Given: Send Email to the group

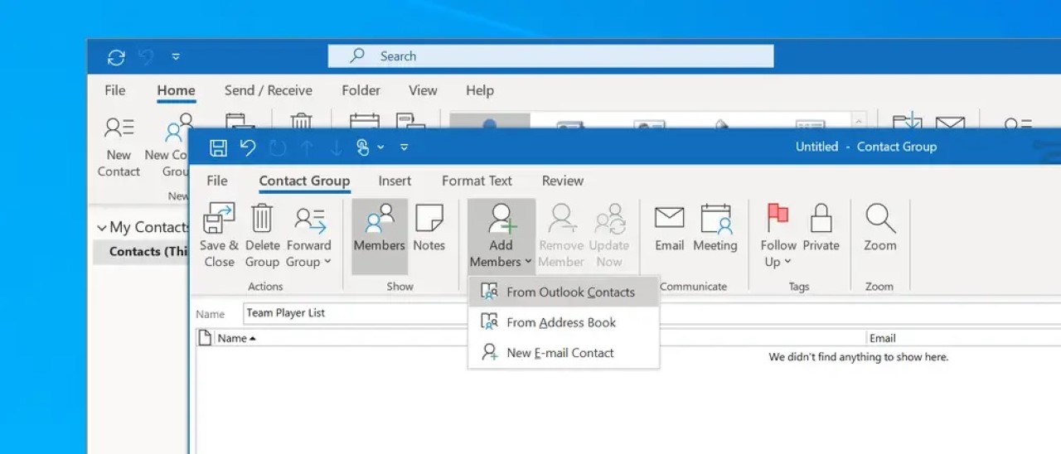Looking at the screenshot, I should coord(669,228).
